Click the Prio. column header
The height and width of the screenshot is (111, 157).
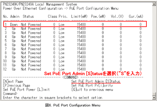click(63, 16)
